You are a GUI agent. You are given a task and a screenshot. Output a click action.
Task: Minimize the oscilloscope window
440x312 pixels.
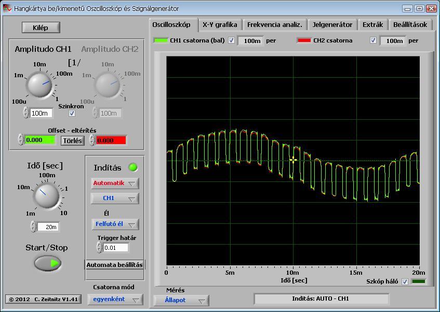pyautogui.click(x=407, y=8)
